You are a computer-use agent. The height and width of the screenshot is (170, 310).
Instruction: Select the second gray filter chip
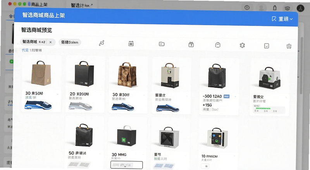pyautogui.click(x=70, y=42)
